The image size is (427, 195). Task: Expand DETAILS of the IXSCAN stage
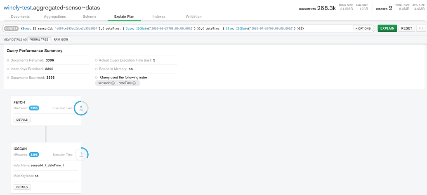click(22, 187)
